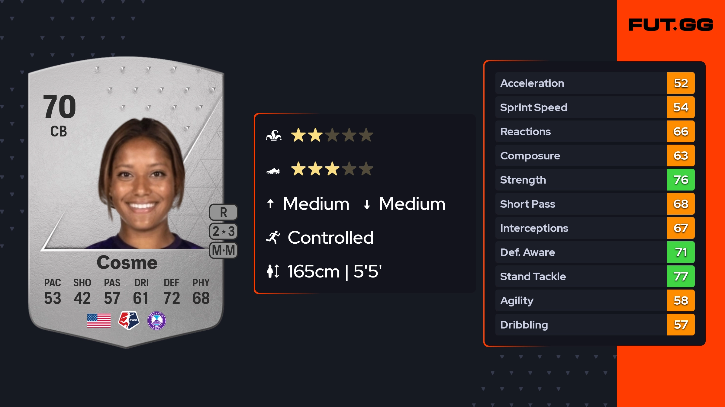Image resolution: width=725 pixels, height=407 pixels.
Task: Click the 2★3 skill/weak foot badge
Action: click(x=223, y=231)
